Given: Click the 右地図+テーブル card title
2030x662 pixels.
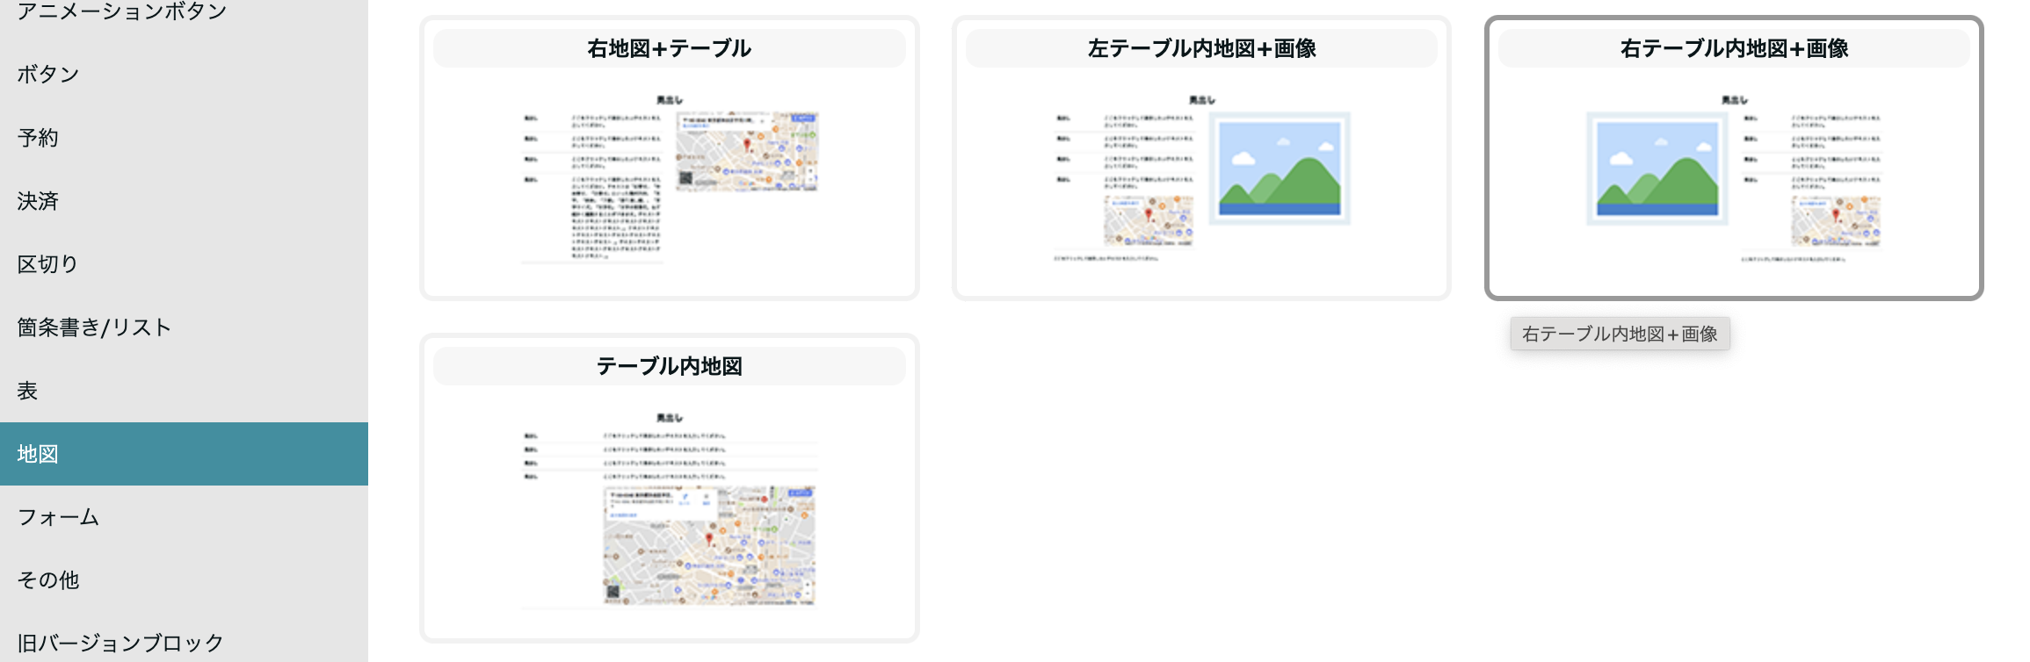Looking at the screenshot, I should click(x=669, y=48).
